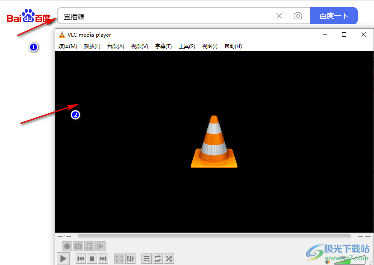Viewport: 374px width, 265px height.
Task: Click the VLC volume slider
Action: (350, 260)
